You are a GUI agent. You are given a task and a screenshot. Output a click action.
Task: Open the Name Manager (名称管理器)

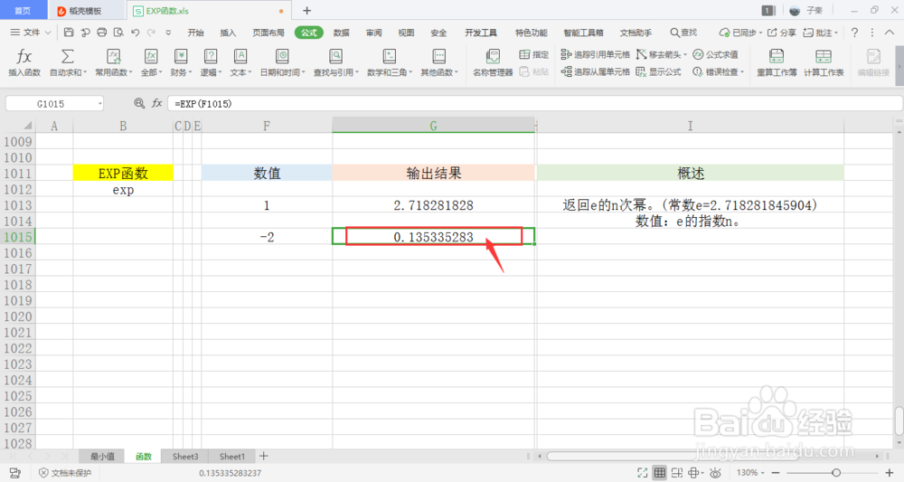[493, 62]
